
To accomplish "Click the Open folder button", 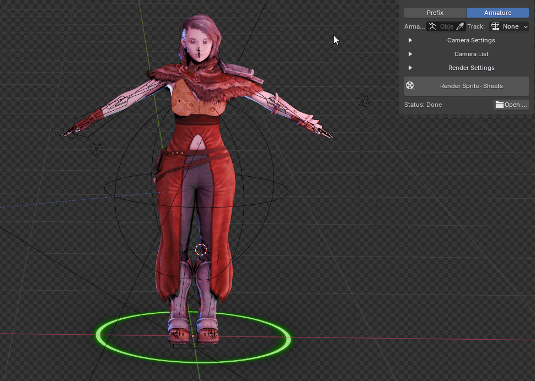I will pos(511,105).
